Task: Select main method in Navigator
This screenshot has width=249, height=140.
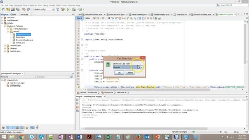Action: pyautogui.click(x=17, y=83)
